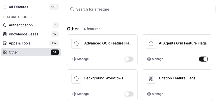
Task: Click the dashed circle icon for Advanced OCR
Action: click(76, 43)
